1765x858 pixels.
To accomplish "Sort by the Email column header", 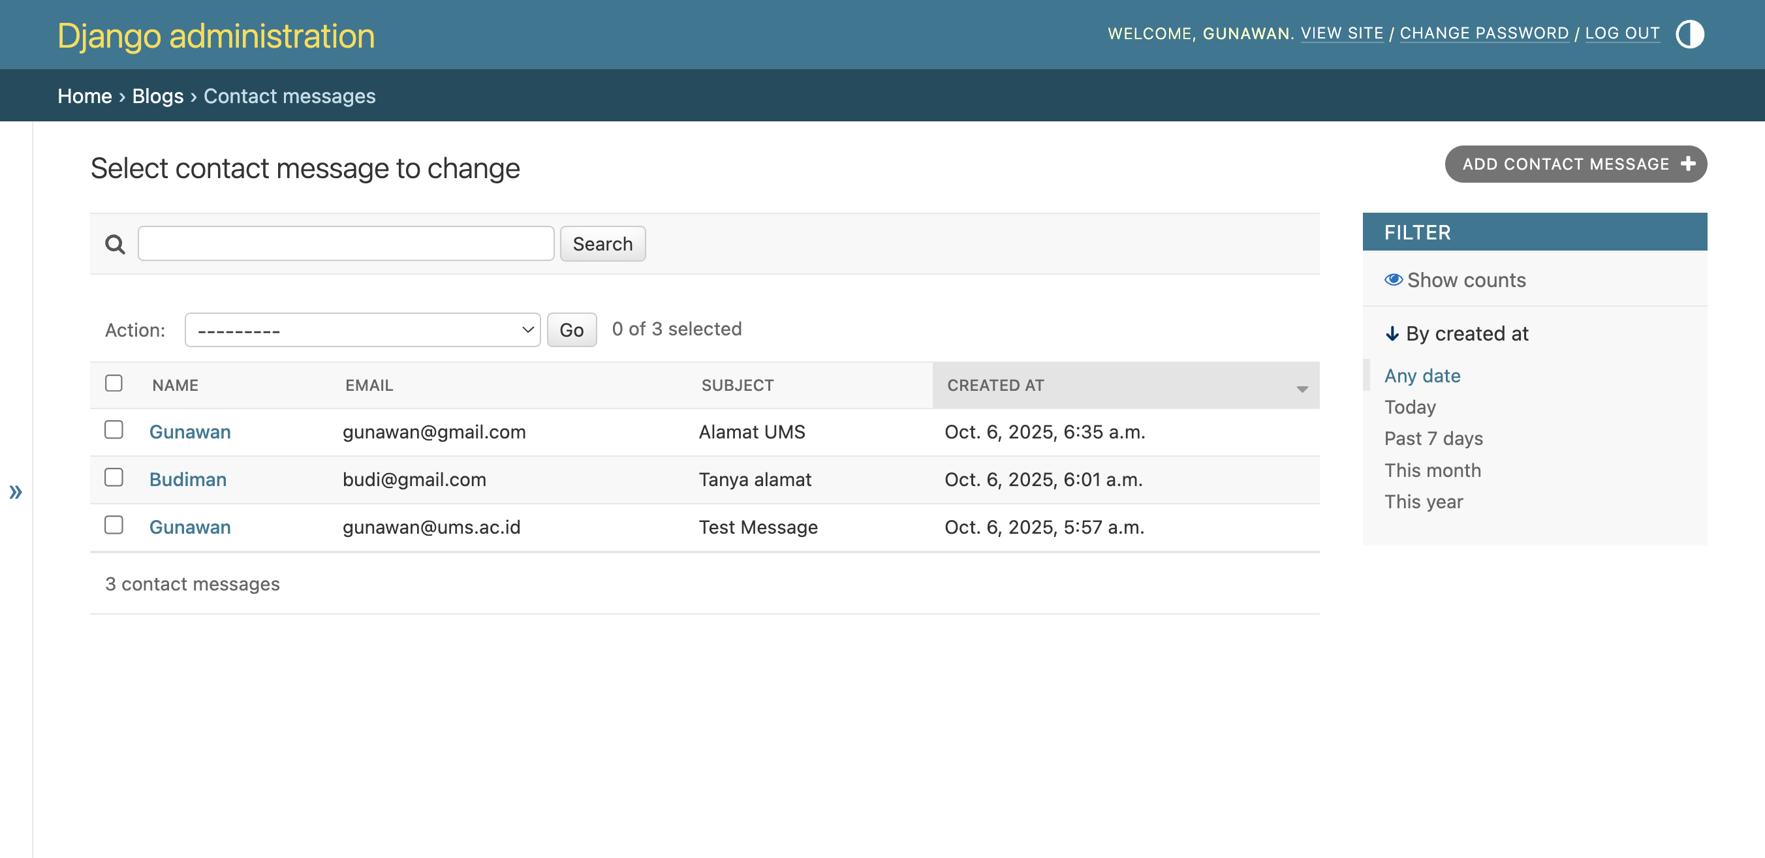I will [x=369, y=385].
